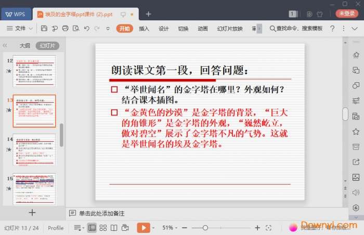The height and width of the screenshot is (235, 364).
Task: Click the redo arrow icon
Action: 97,28
